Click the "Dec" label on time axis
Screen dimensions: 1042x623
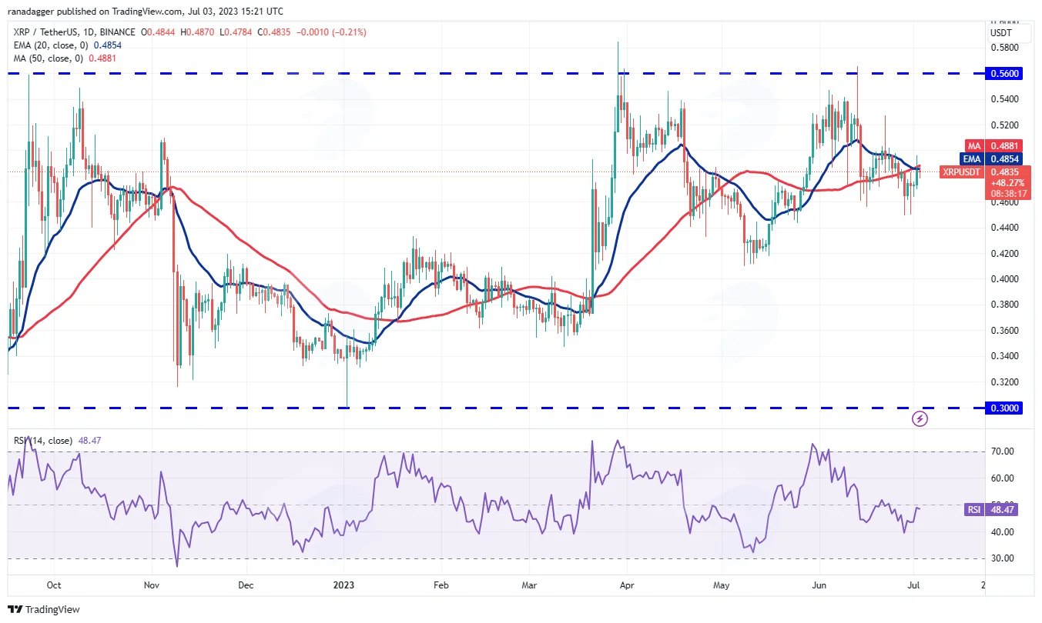click(246, 585)
